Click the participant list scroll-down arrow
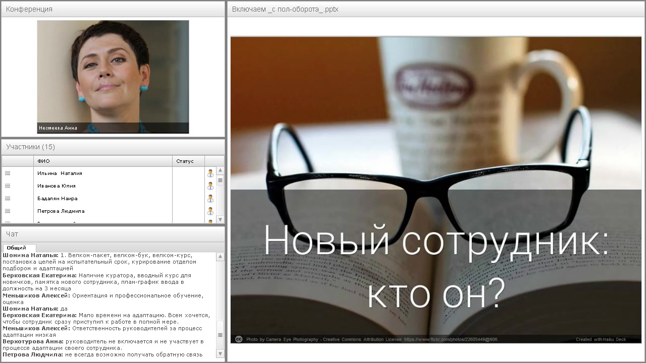 point(220,220)
